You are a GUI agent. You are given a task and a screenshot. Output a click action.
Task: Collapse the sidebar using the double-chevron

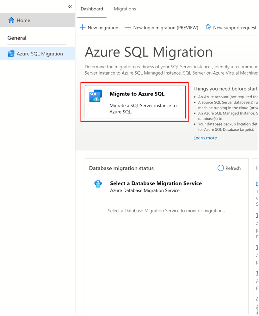click(70, 7)
